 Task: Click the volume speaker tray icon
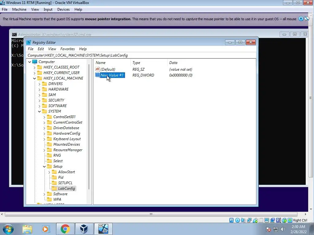tap(283, 229)
